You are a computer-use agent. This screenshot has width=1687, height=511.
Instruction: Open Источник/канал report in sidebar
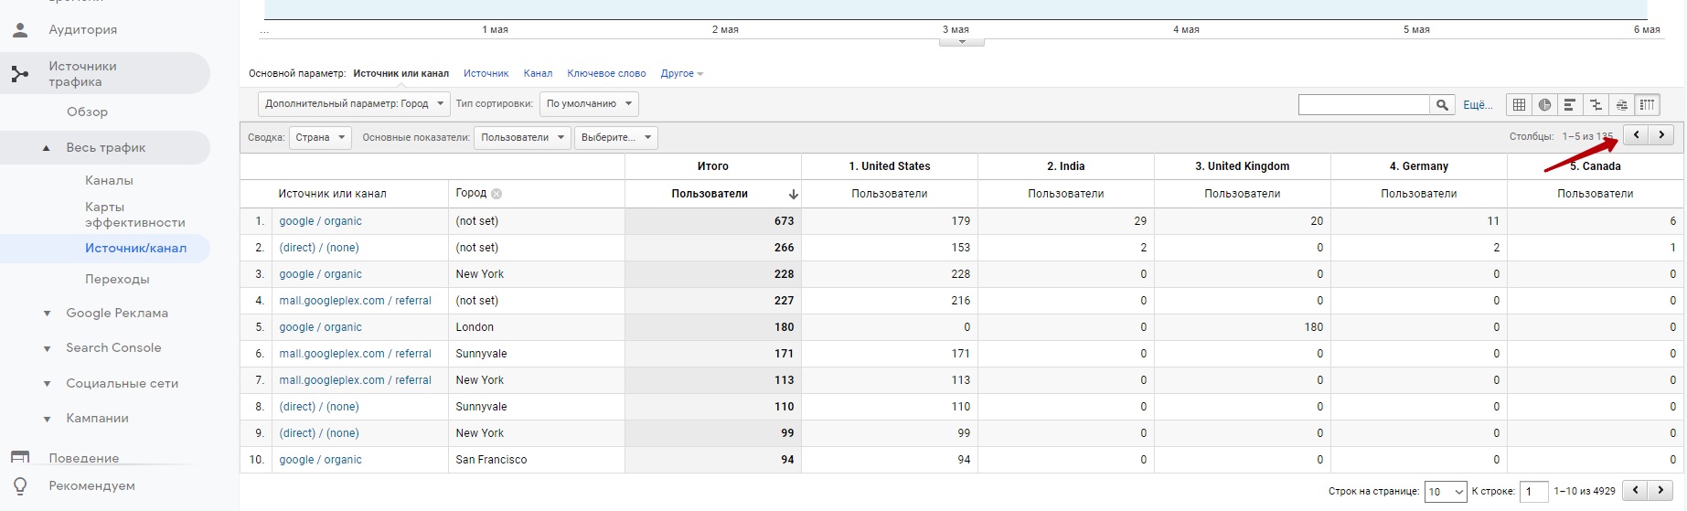[x=135, y=248]
